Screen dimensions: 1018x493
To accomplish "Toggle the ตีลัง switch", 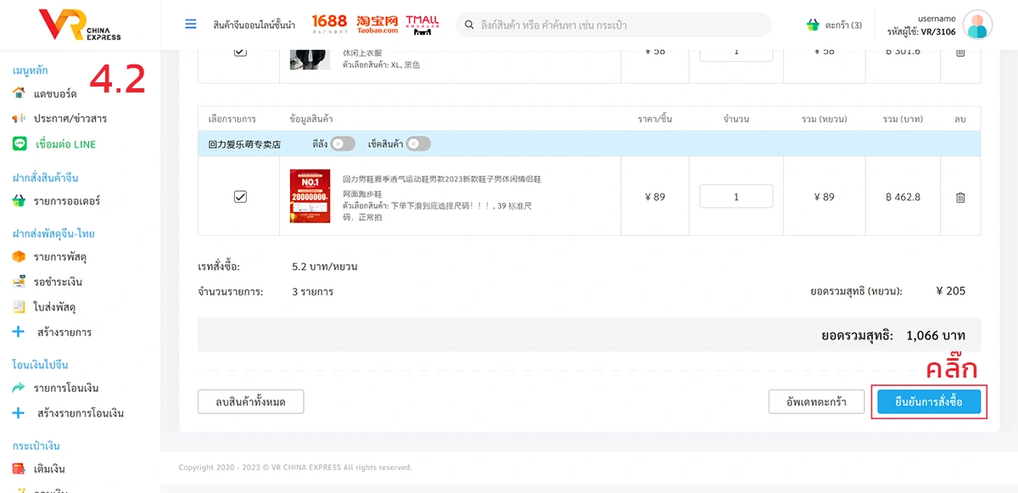I will point(342,143).
